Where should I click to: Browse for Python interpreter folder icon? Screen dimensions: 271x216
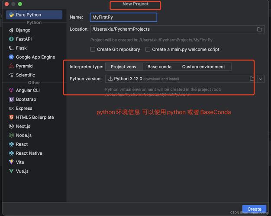click(x=252, y=79)
